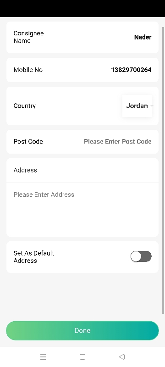Image resolution: width=165 pixels, height=367 pixels.
Task: Select the Set As Default Address label
Action: 33,257
